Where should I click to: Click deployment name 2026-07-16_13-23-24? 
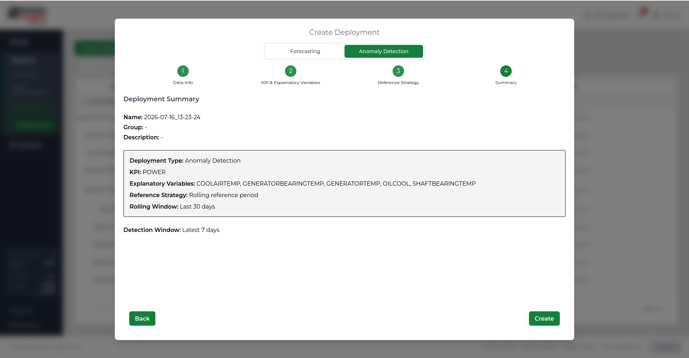click(x=172, y=117)
